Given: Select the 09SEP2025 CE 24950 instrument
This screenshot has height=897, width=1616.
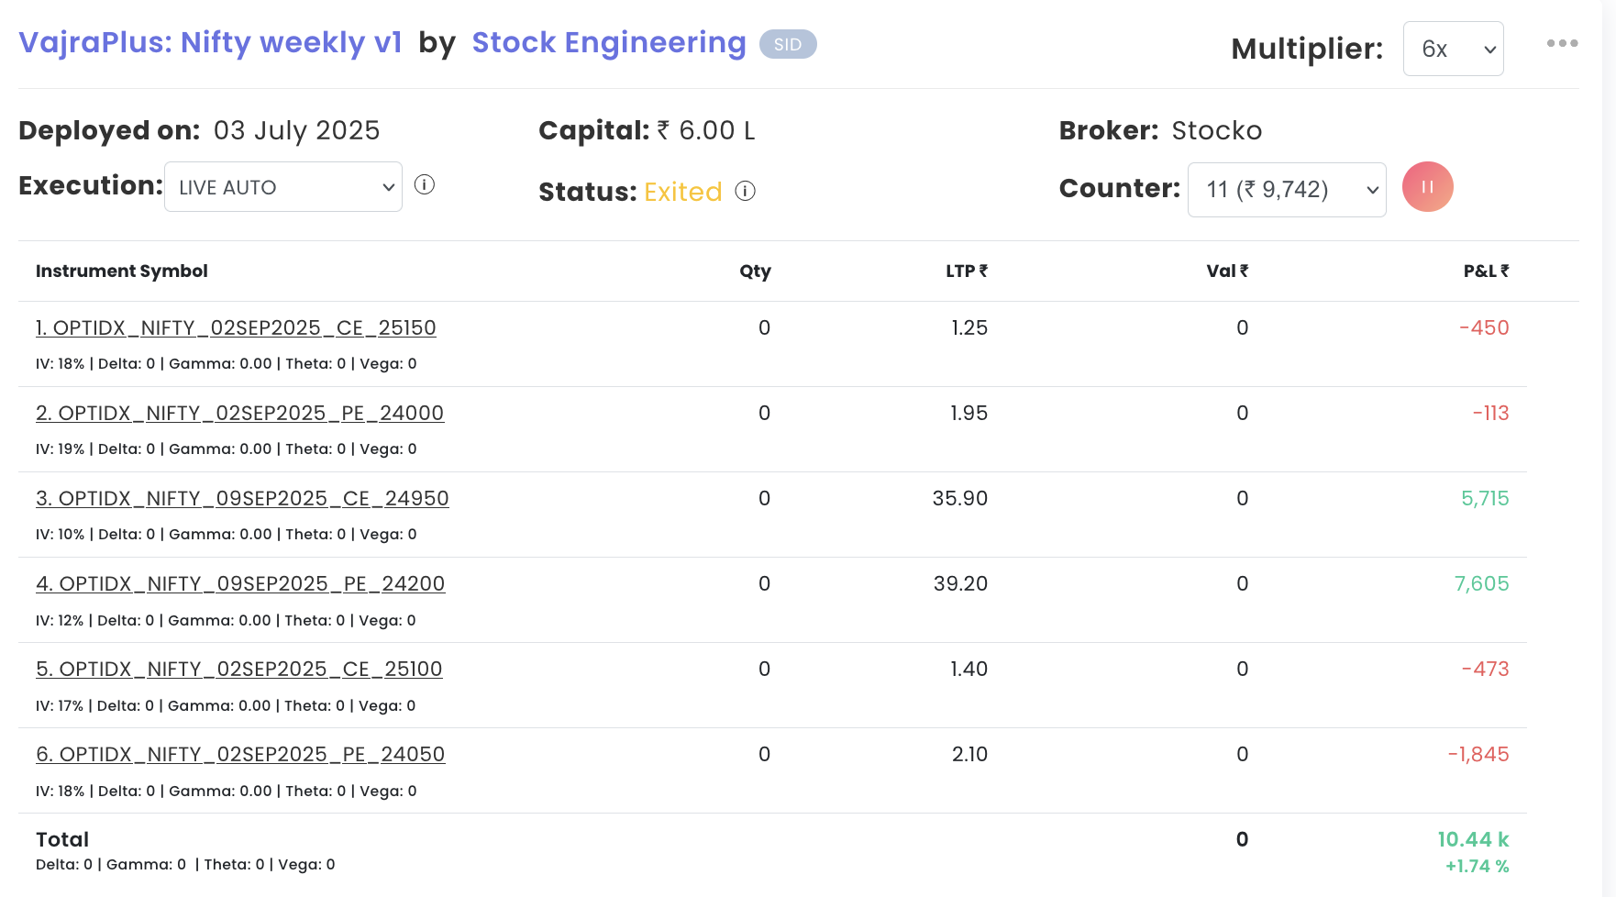Looking at the screenshot, I should coord(242,498).
